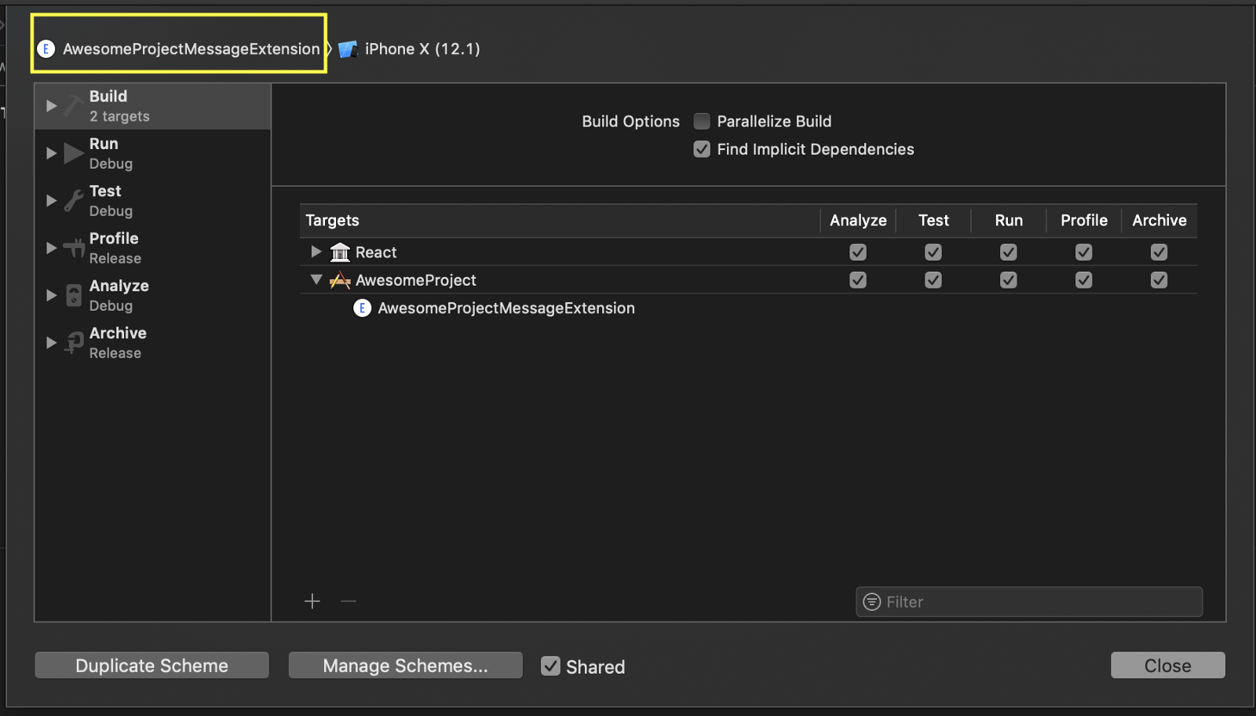The height and width of the screenshot is (716, 1256).
Task: Expand the Run action disclosure triangle
Action: pos(51,153)
